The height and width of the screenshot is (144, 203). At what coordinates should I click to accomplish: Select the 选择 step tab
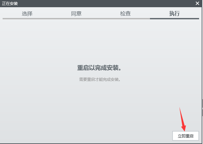click(x=27, y=14)
